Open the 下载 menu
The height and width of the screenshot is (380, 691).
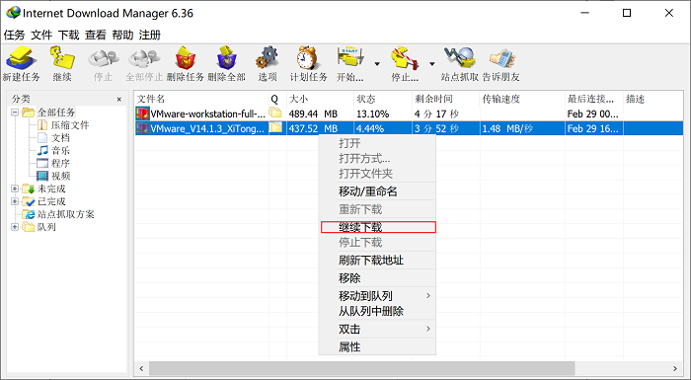coord(68,35)
